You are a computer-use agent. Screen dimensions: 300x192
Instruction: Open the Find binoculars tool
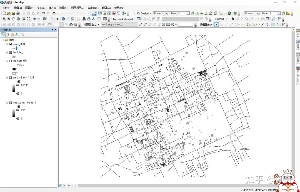click(x=84, y=19)
